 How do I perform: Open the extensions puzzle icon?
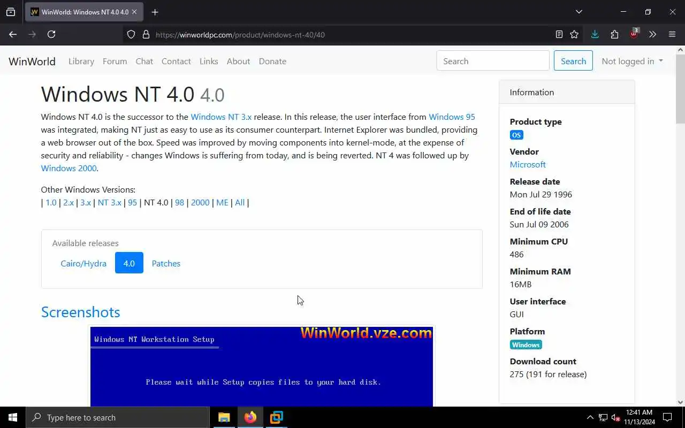[x=614, y=34]
